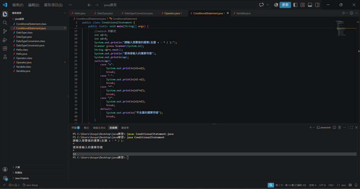Switch to the DataTypeConversion.java tab
The image size is (360, 189).
(x=138, y=13)
